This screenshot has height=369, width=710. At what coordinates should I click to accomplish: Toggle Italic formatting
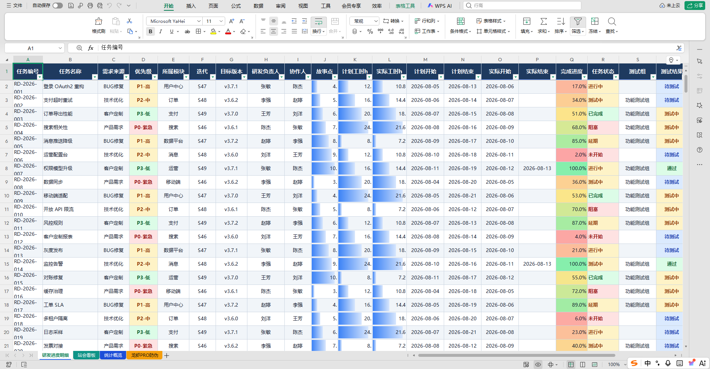click(x=161, y=31)
